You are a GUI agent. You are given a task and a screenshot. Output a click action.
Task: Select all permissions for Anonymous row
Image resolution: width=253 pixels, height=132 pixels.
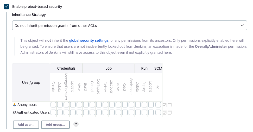click(165, 105)
